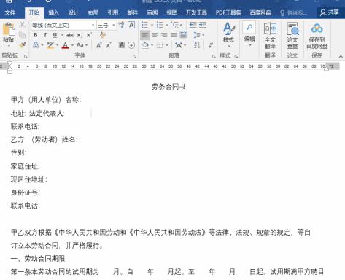Toggle Bold formatting
This screenshot has width=345, height=280.
point(36,35)
